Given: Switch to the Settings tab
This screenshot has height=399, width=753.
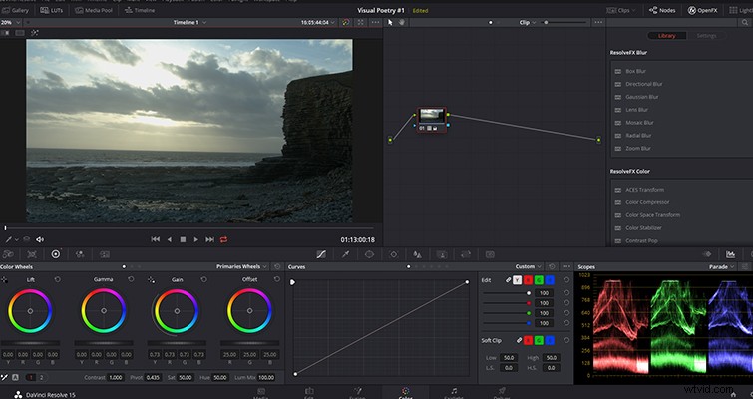Looking at the screenshot, I should click(x=706, y=36).
